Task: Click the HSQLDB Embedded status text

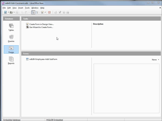Action: coord(55,120)
